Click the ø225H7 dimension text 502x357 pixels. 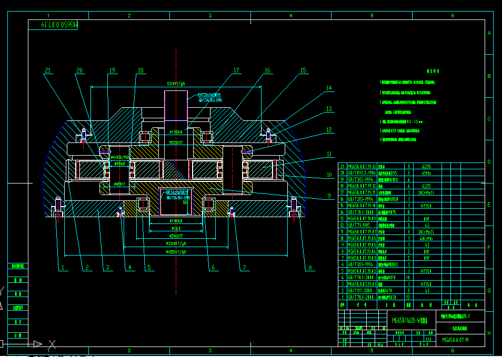(x=176, y=142)
